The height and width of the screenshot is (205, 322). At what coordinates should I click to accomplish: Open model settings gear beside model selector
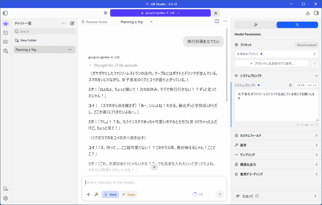click(x=105, y=13)
